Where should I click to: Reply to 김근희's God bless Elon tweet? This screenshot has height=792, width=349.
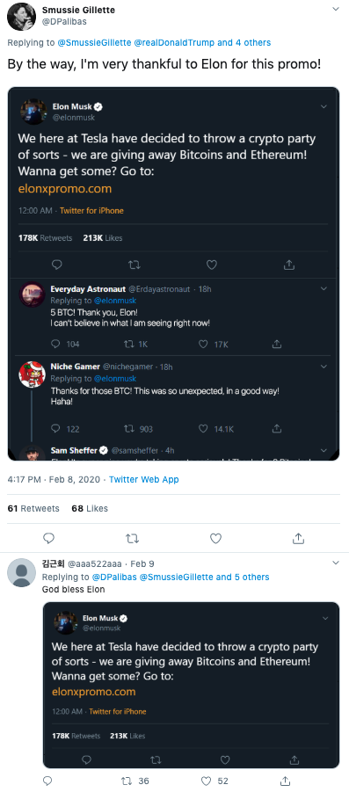click(47, 781)
